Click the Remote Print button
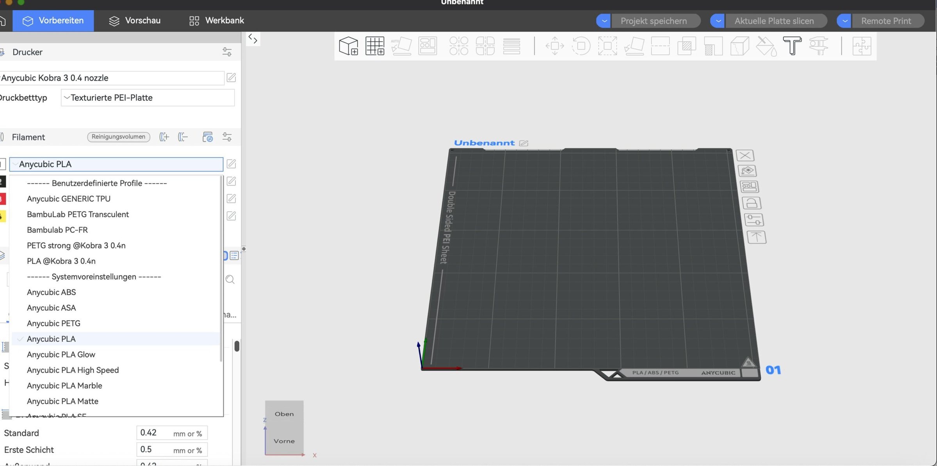 click(886, 21)
